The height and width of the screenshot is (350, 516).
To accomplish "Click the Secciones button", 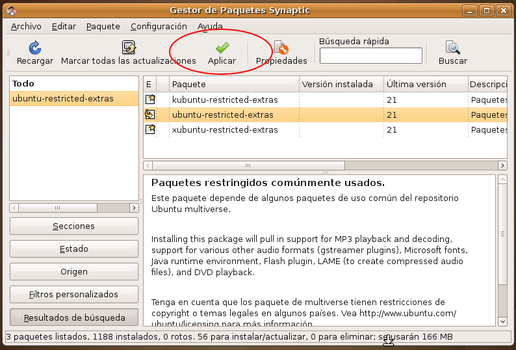I will (74, 226).
